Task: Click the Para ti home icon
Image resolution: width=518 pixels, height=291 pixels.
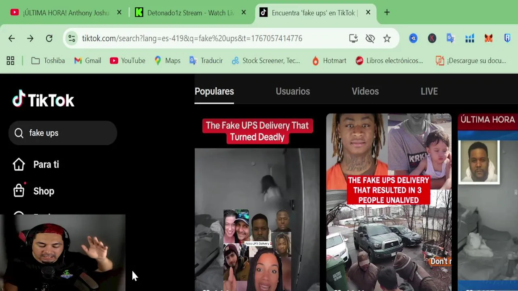Action: click(19, 164)
